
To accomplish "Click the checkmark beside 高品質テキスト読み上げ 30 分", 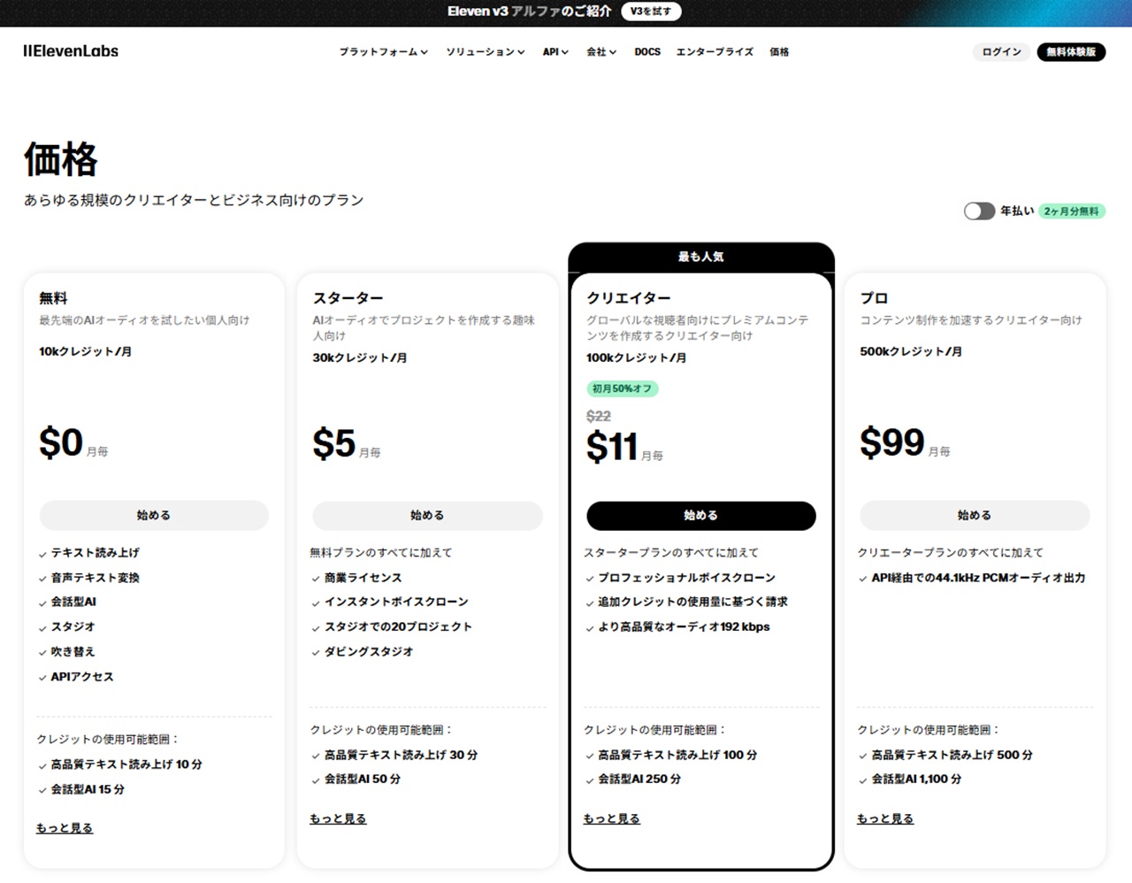I will (316, 756).
